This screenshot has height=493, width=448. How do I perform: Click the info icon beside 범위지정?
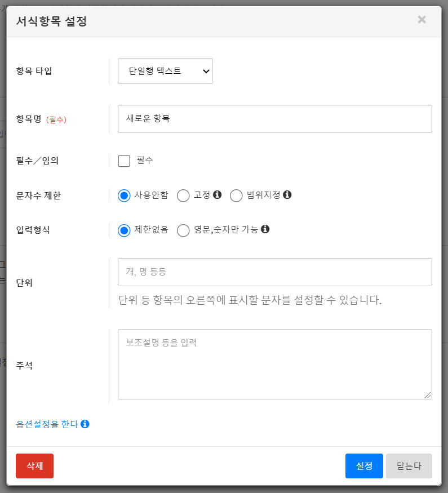287,195
